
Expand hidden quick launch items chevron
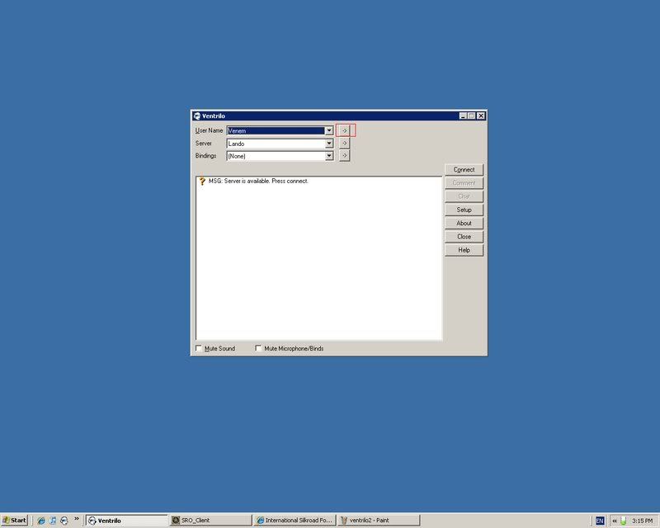(x=77, y=518)
